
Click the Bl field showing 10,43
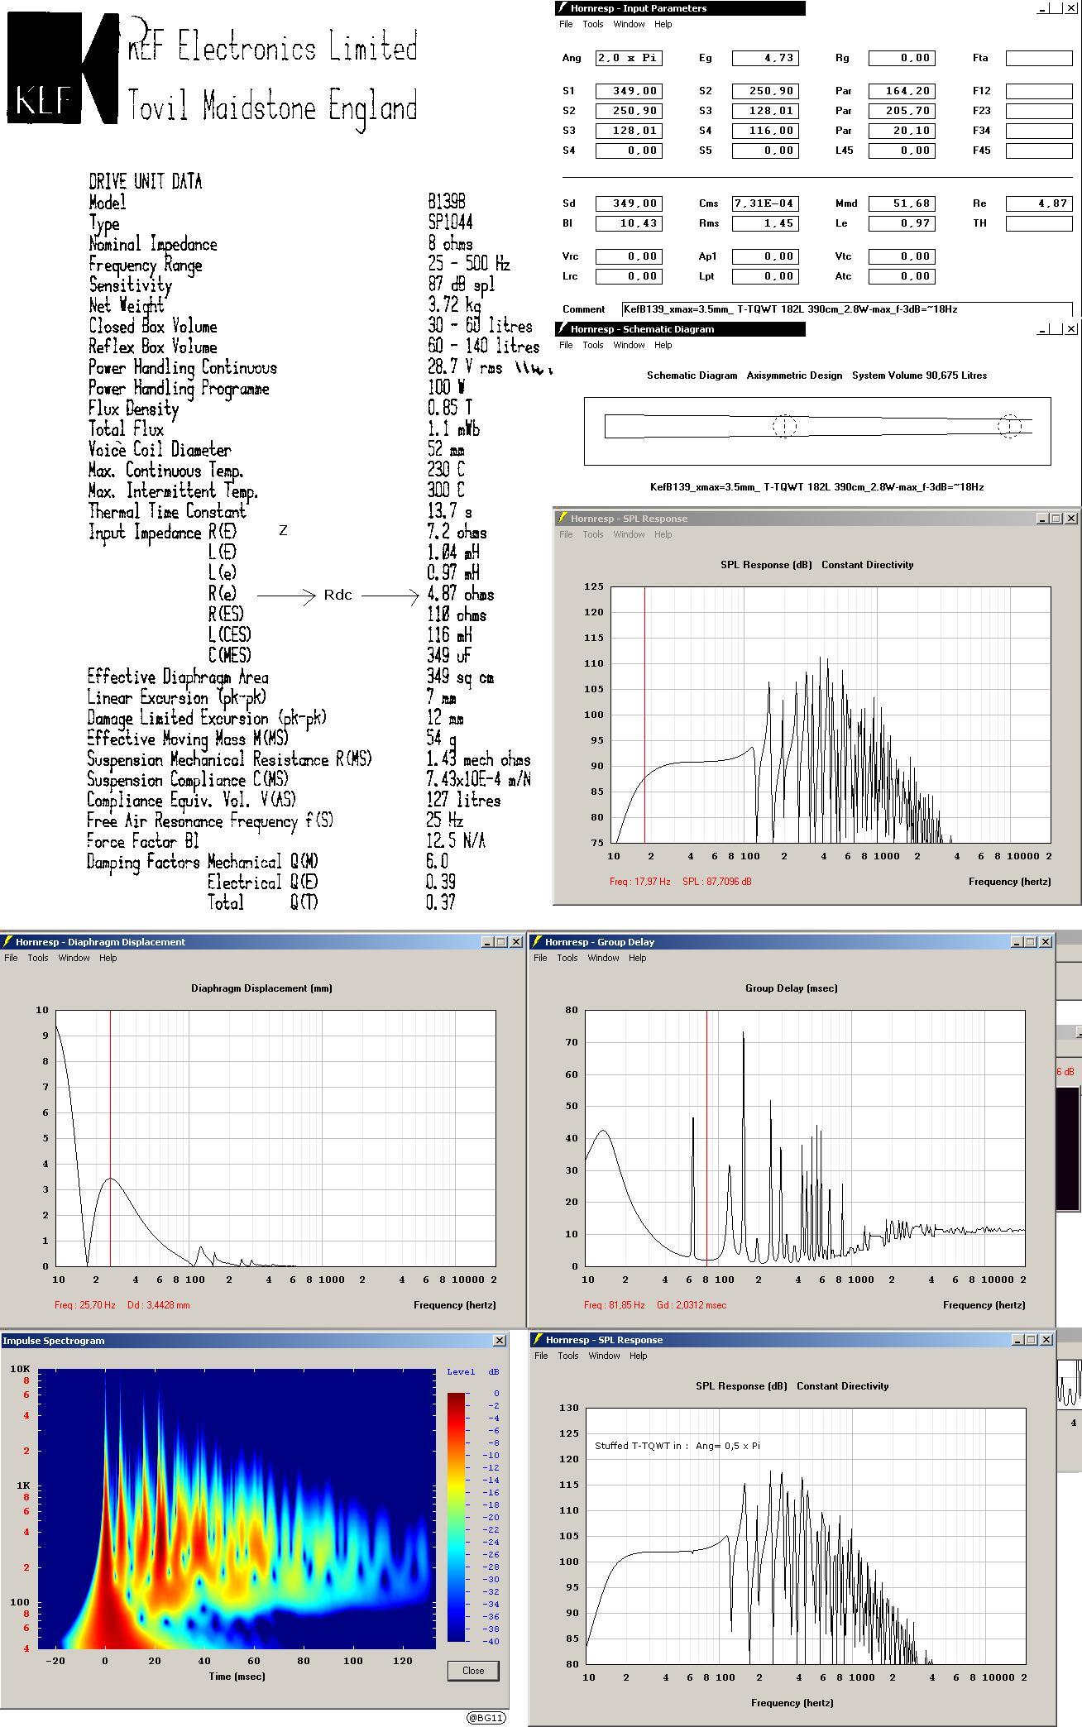[x=629, y=223]
